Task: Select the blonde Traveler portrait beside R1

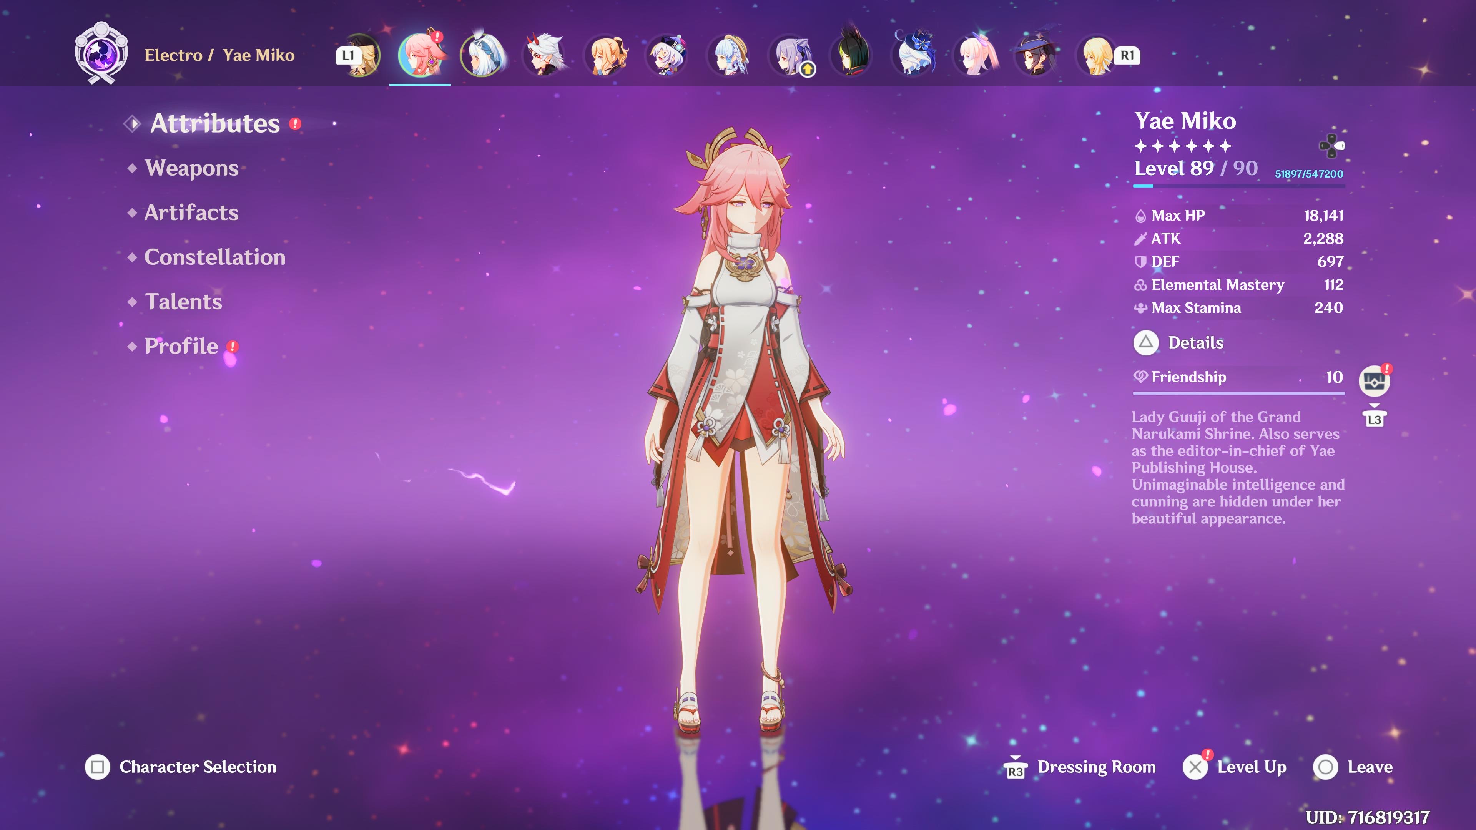Action: point(1097,56)
